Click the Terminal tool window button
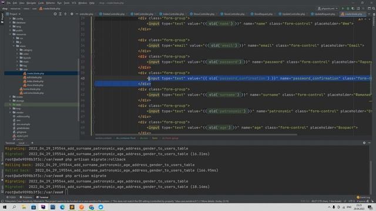Screen dimensions: 376x211 tap(42, 198)
